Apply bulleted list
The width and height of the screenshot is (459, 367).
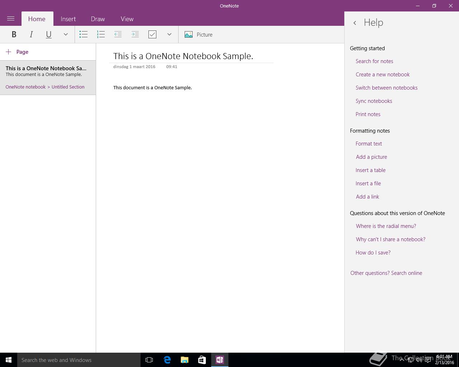click(84, 34)
